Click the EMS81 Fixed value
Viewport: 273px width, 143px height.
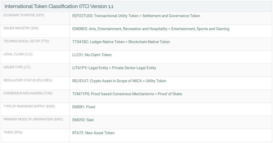[x=84, y=107]
